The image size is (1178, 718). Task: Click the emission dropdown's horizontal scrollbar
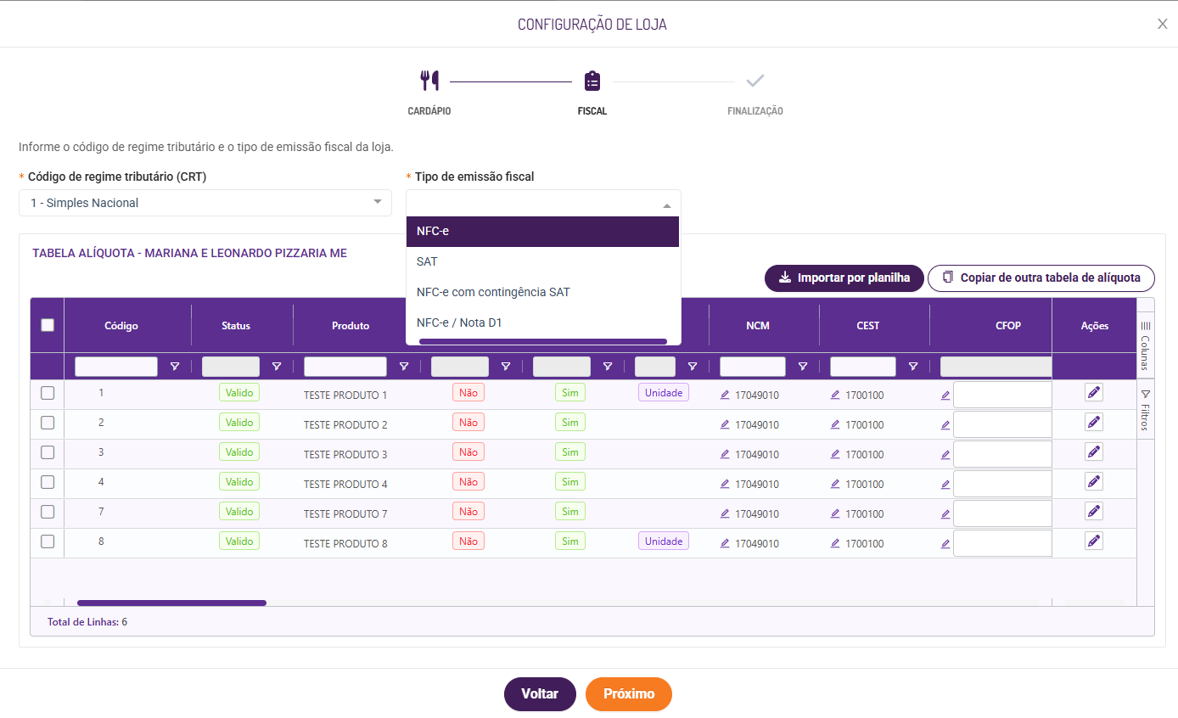543,342
